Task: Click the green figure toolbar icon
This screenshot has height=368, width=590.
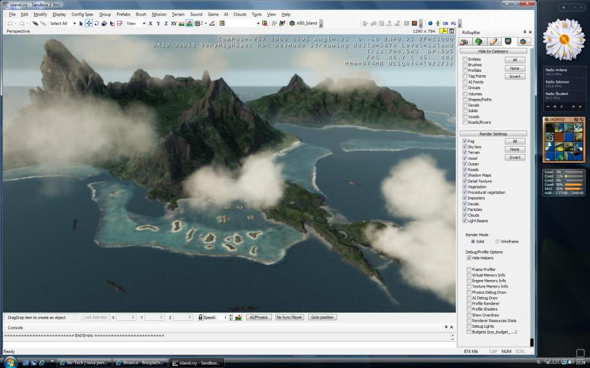Action: [438, 23]
